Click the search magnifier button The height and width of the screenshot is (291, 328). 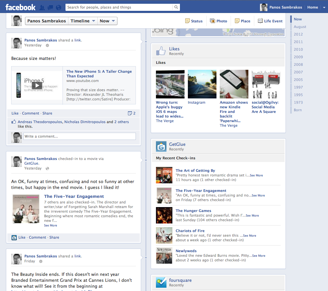click(x=176, y=7)
